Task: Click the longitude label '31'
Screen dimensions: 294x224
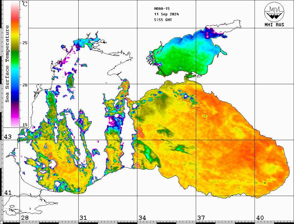Action: coord(83,218)
